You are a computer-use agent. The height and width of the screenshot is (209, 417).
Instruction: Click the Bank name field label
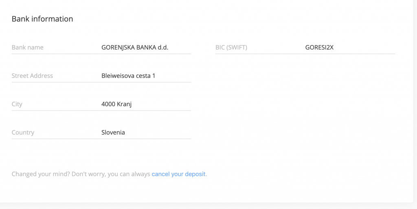click(27, 48)
